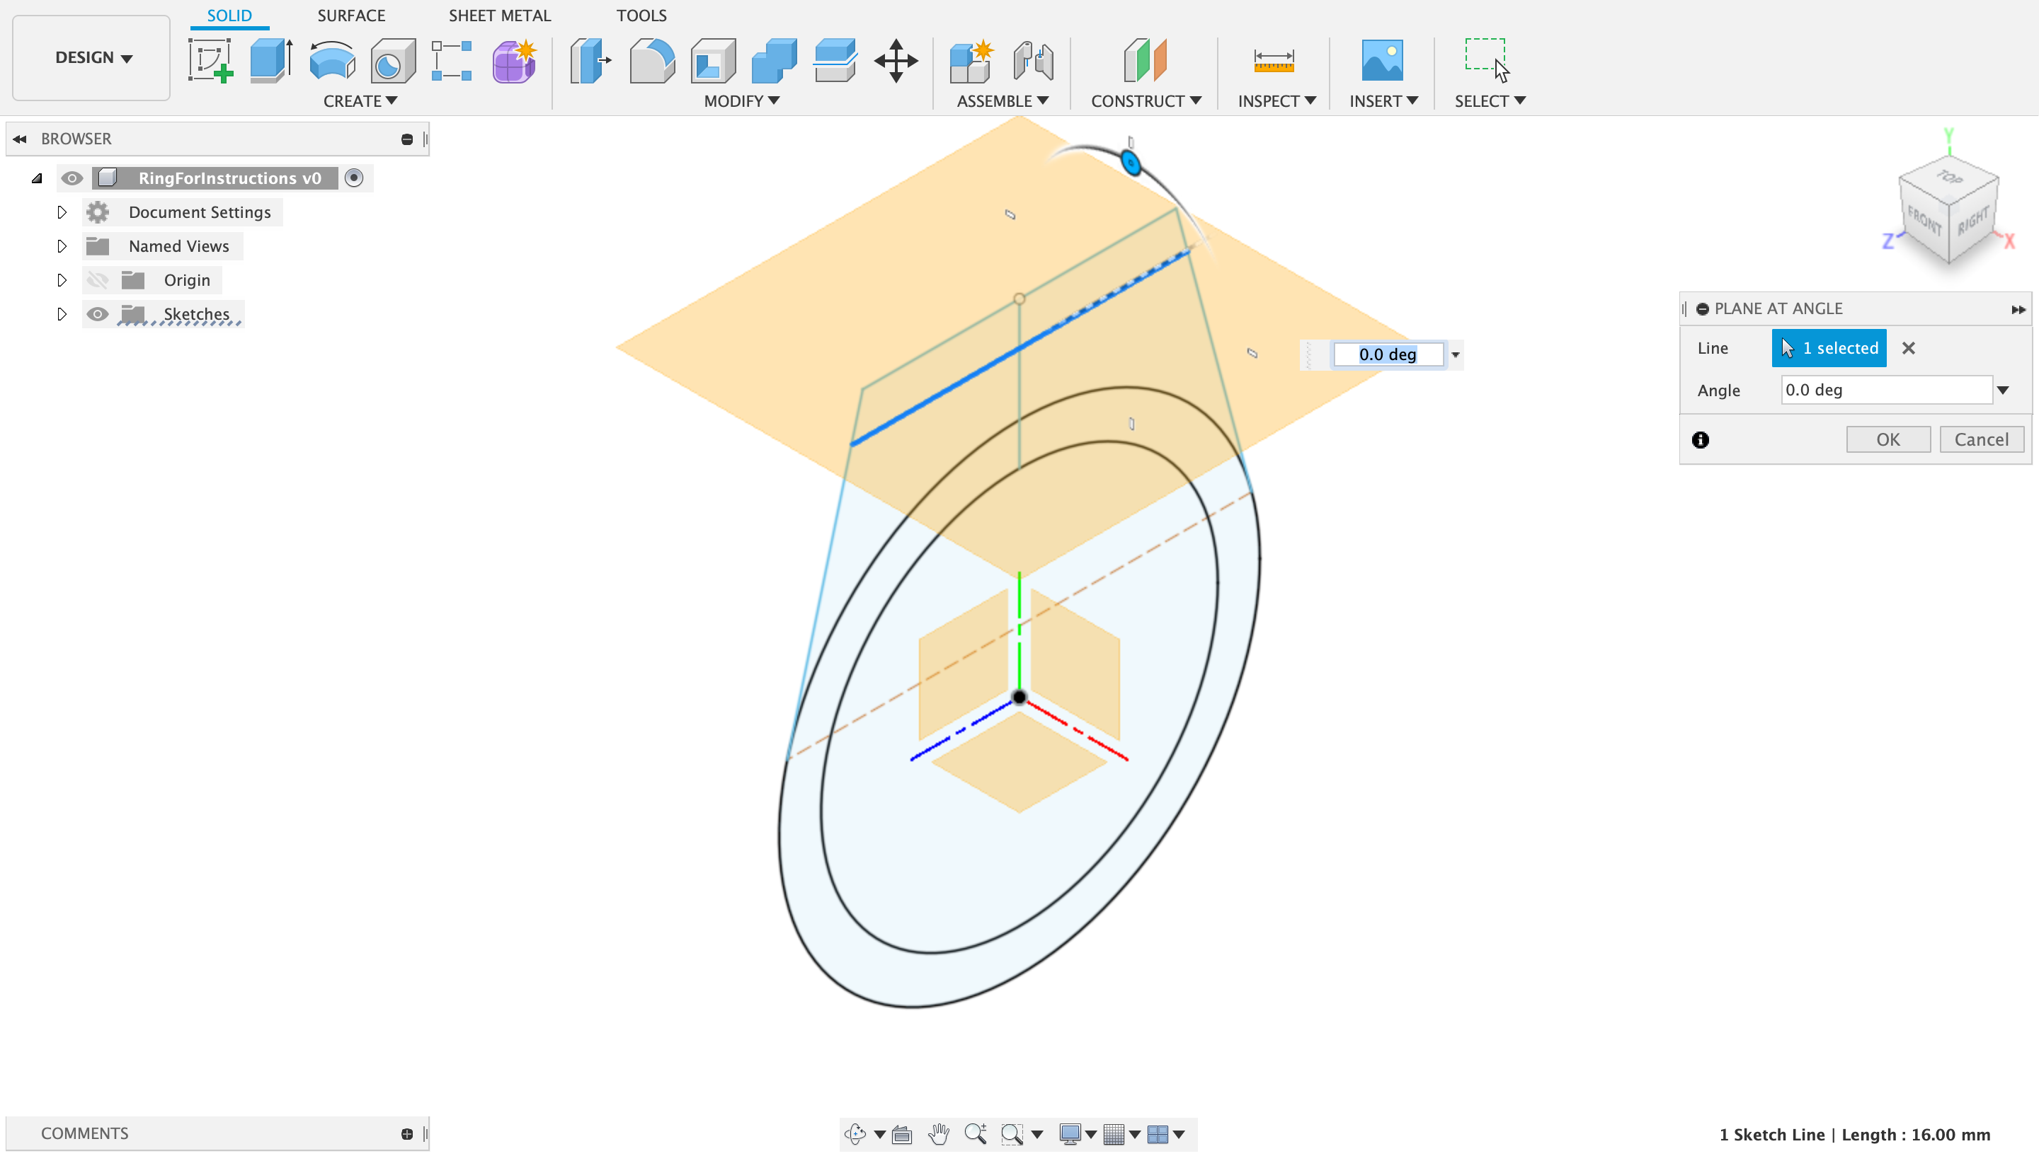Click the Pan hand icon

coord(938,1134)
